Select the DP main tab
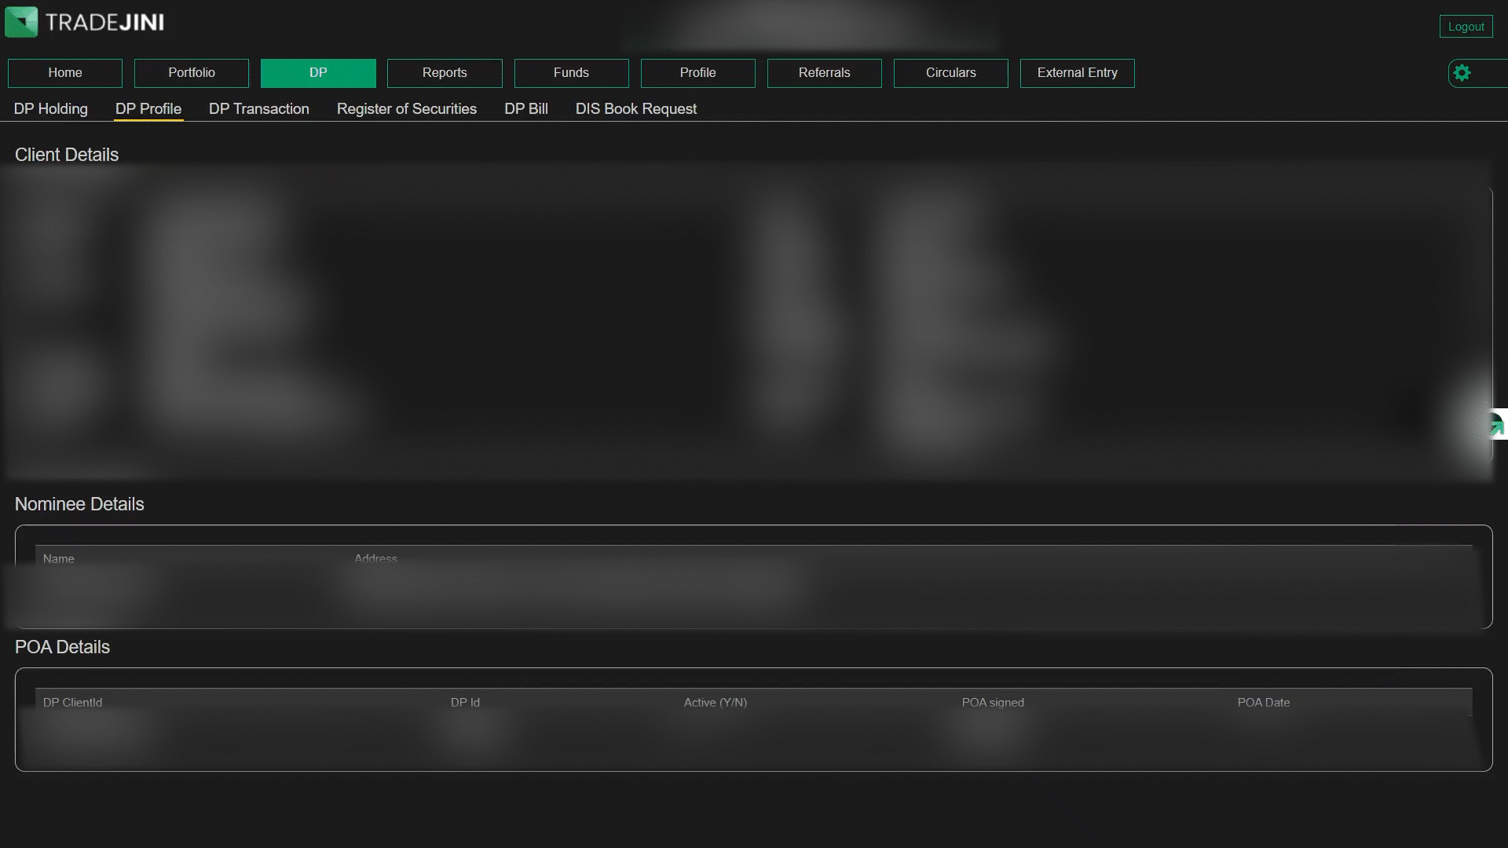 (318, 73)
